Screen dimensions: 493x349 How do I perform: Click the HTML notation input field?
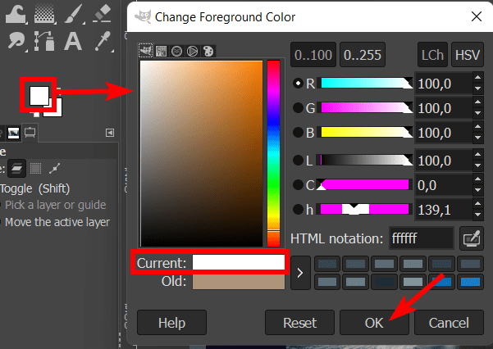coord(421,238)
